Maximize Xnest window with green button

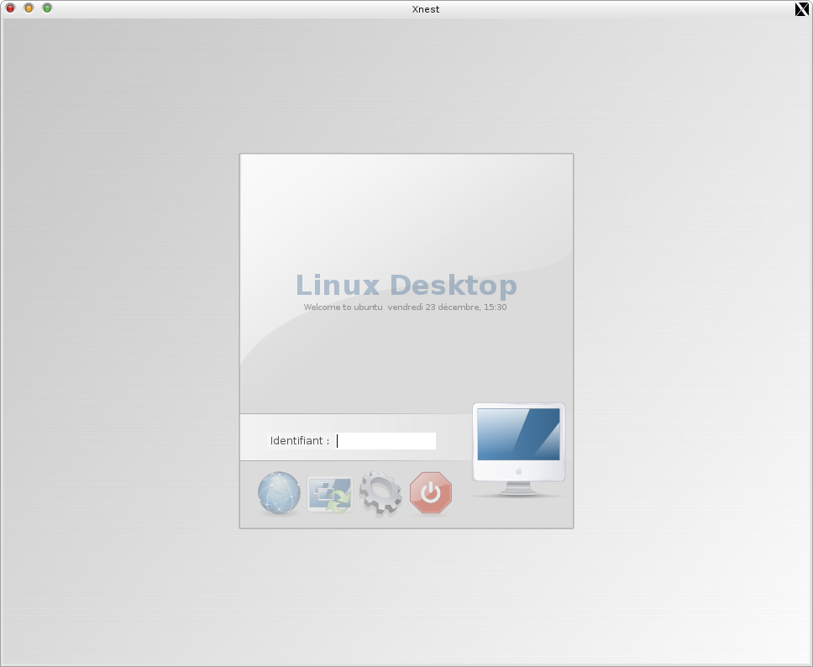(47, 8)
